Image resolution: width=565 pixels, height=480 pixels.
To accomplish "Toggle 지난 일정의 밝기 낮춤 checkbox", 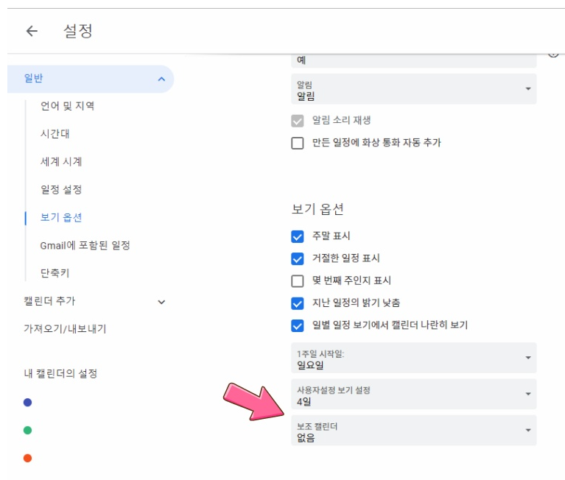I will coord(298,303).
